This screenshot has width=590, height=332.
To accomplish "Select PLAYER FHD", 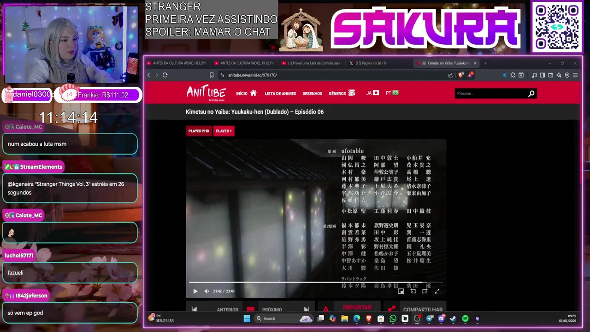I will [199, 131].
